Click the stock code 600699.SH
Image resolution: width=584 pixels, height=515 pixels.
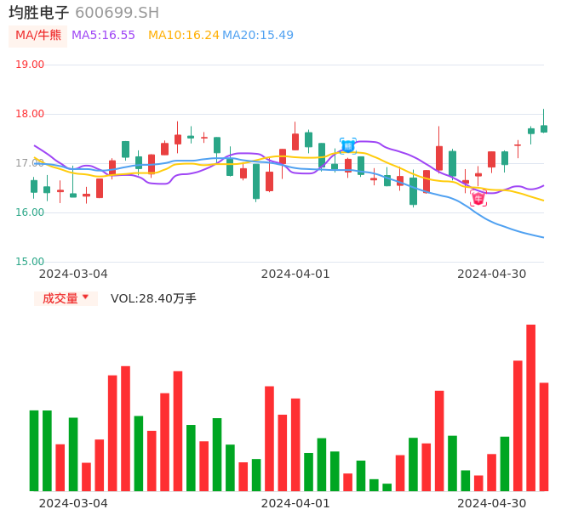(x=117, y=13)
